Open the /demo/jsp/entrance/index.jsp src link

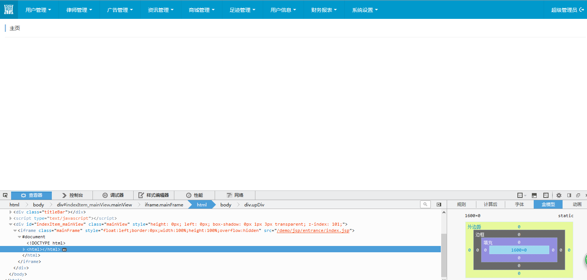pos(313,230)
